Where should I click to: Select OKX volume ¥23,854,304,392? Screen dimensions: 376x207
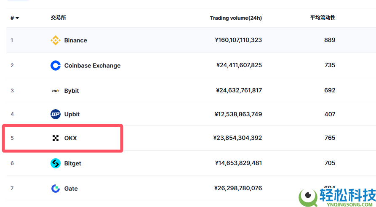coord(237,138)
